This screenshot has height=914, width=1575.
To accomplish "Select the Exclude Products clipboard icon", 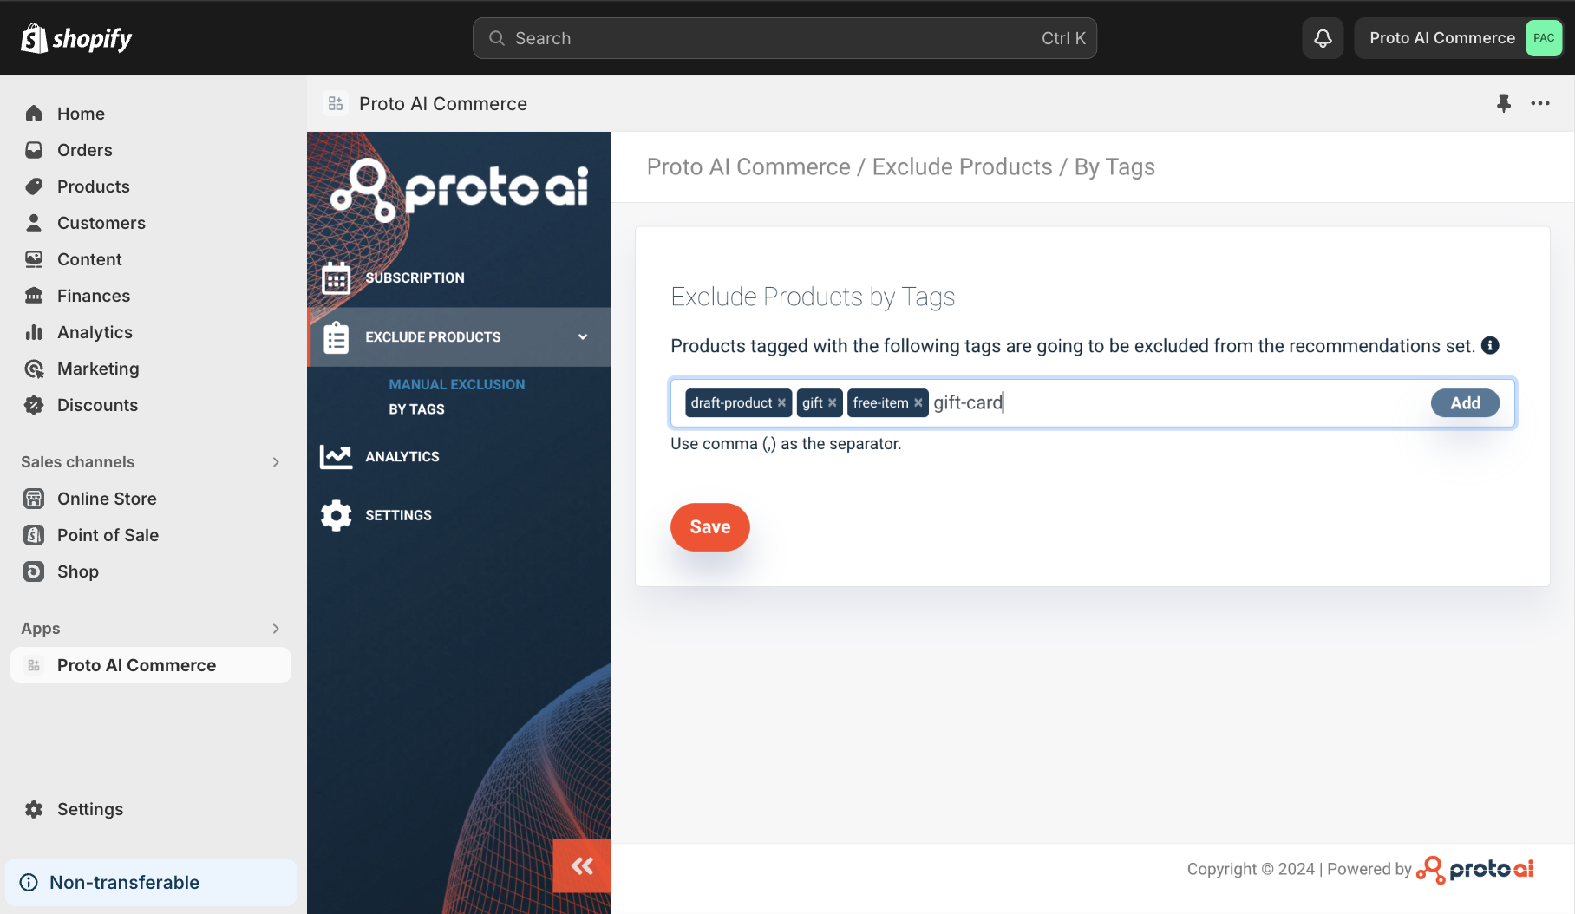I will pyautogui.click(x=337, y=336).
